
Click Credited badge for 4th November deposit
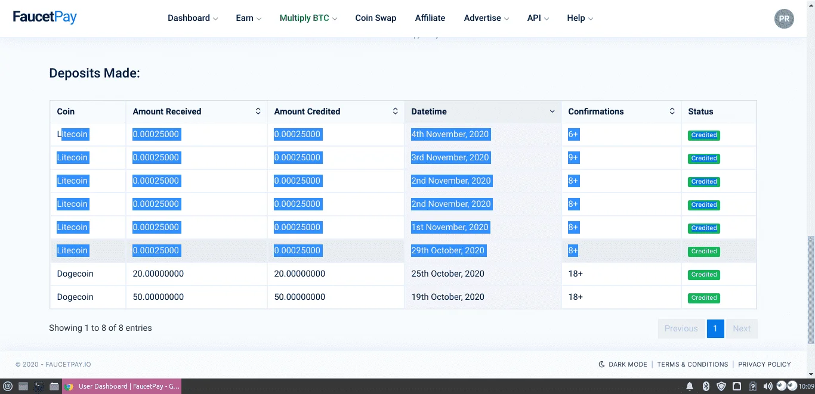pyautogui.click(x=704, y=135)
